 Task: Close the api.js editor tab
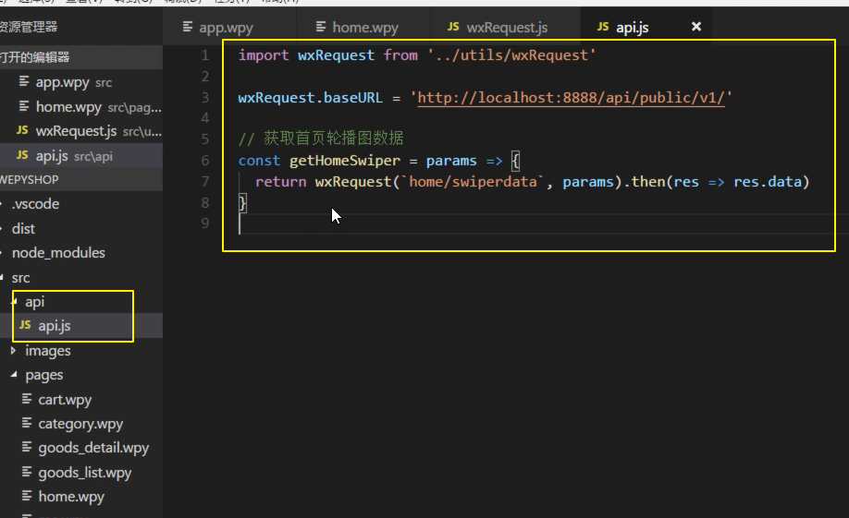pyautogui.click(x=696, y=27)
